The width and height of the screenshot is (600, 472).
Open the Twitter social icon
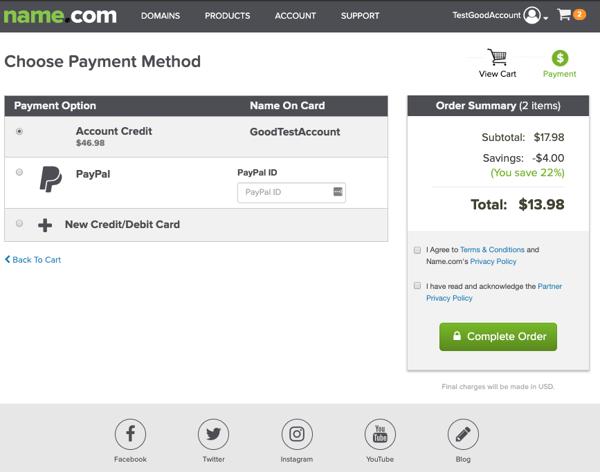[x=214, y=434]
